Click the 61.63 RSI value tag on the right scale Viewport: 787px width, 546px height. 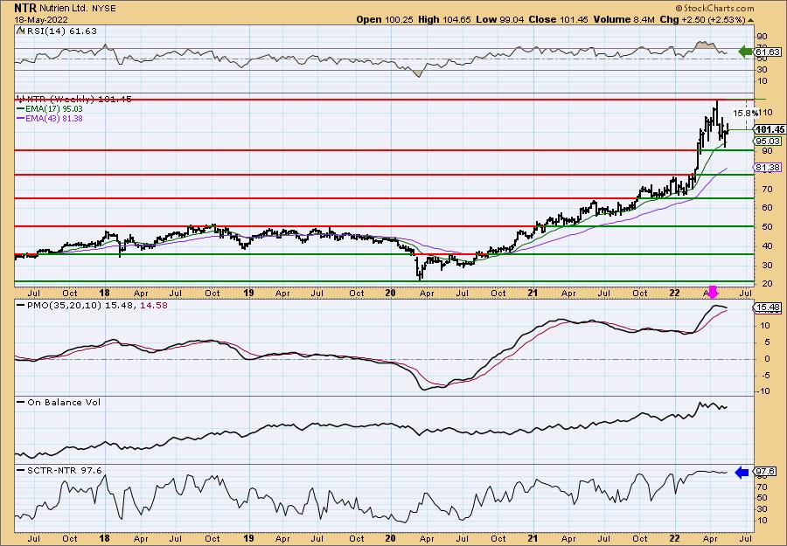tap(768, 52)
